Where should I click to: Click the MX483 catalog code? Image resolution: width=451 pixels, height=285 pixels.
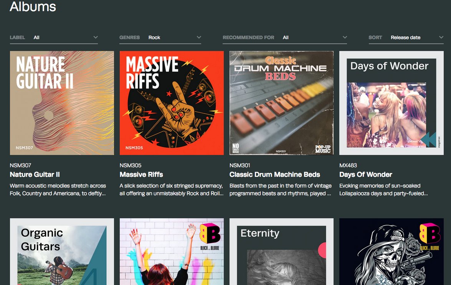[x=348, y=165]
